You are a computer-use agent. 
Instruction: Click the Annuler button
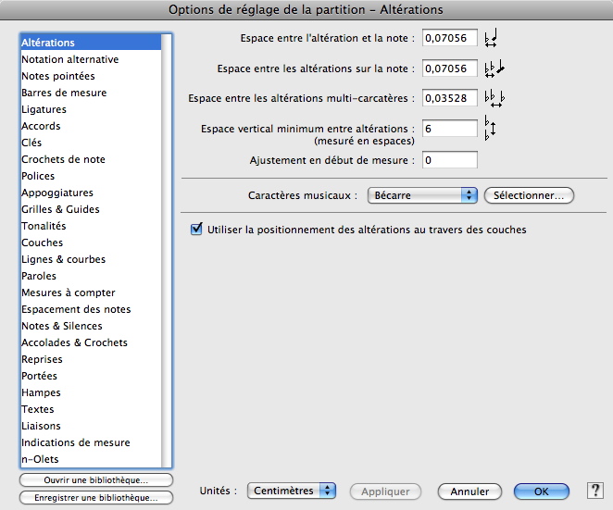tap(469, 491)
